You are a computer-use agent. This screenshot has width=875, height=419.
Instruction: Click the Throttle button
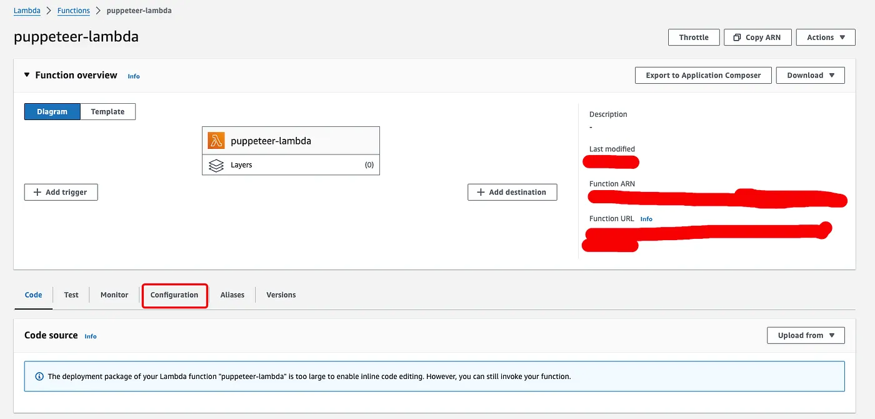pos(694,38)
